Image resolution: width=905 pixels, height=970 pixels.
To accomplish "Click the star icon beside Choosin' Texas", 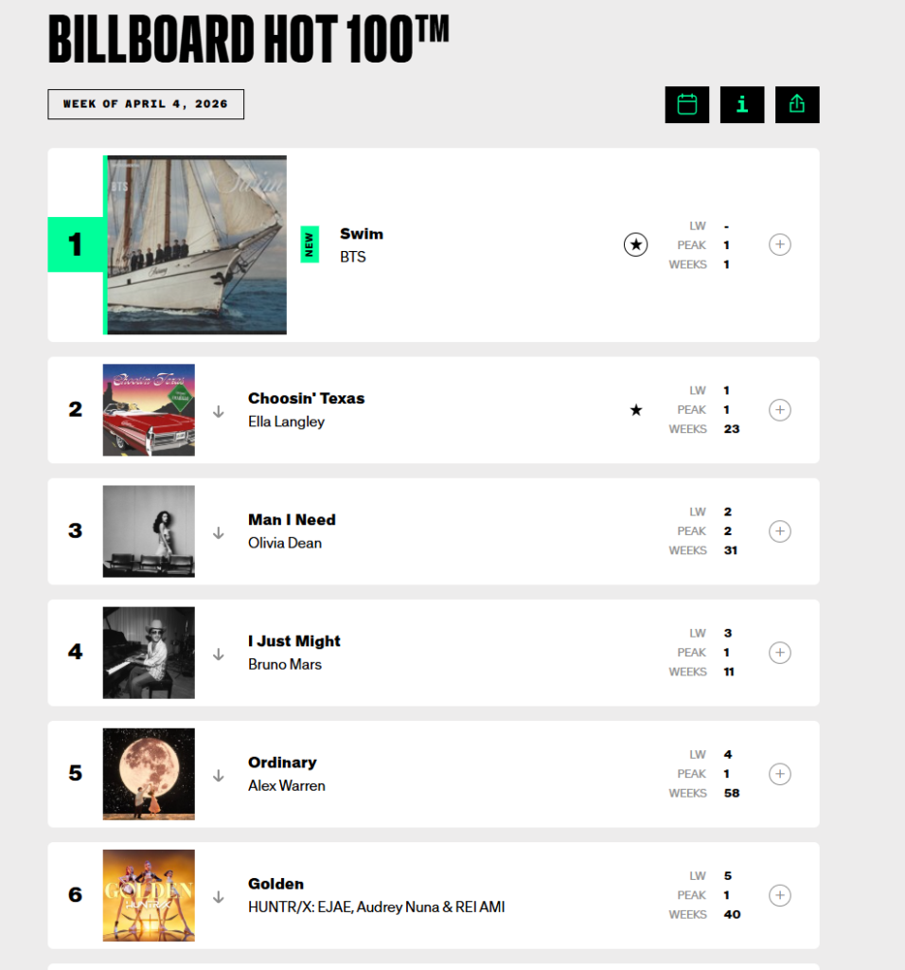I will click(x=636, y=410).
